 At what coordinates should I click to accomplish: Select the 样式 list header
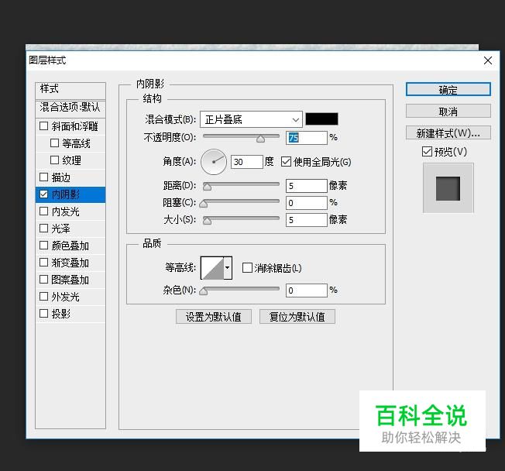tap(70, 90)
